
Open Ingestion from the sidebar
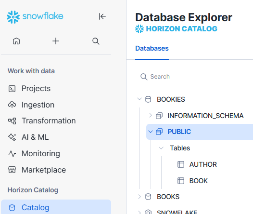[38, 105]
